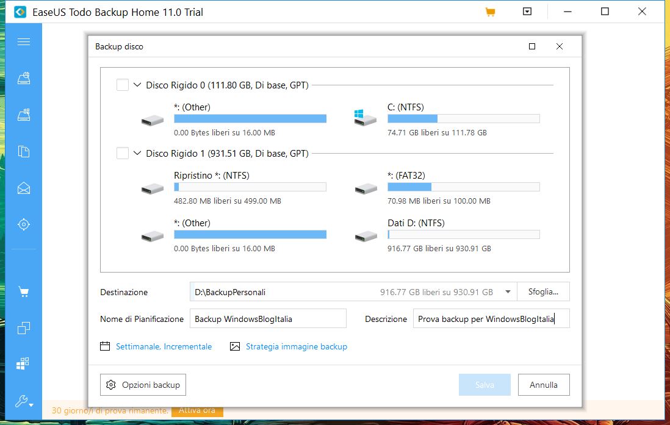Click '916.77 GB liberi su 930.91 GB' under Dati D:

(x=439, y=248)
